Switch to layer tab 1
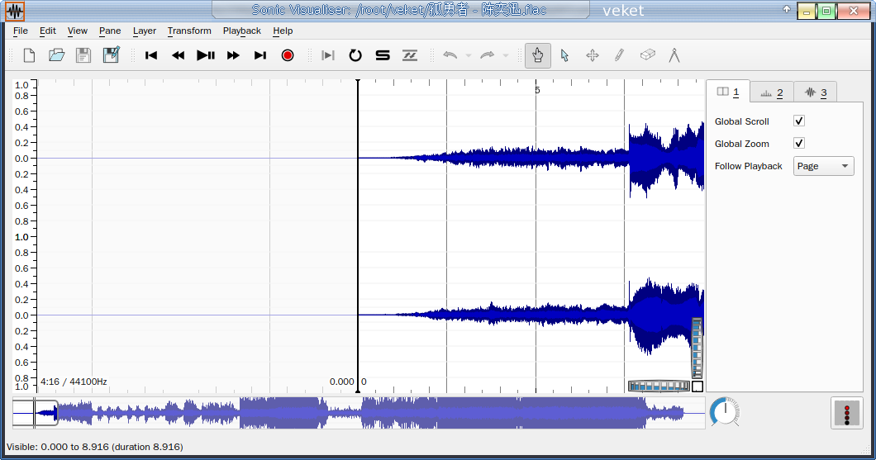876x460 pixels. click(x=728, y=92)
